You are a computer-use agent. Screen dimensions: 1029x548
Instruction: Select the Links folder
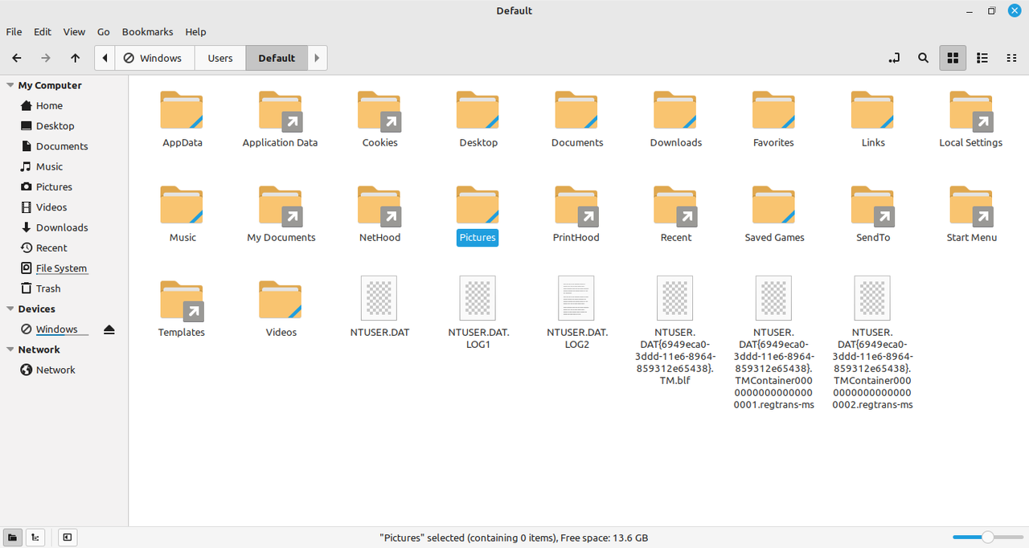873,119
